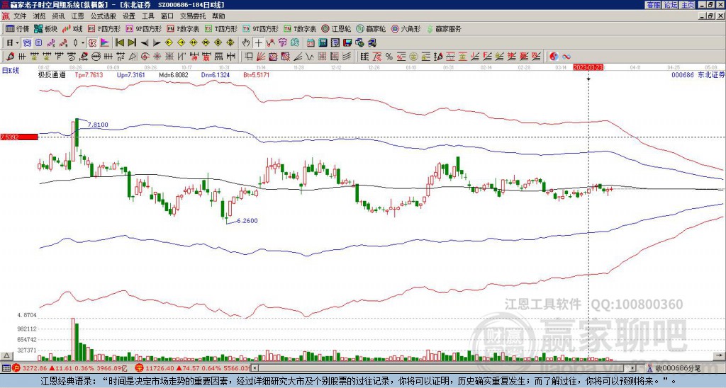
Task: Click the 7.8100 high price label
Action: 98,125
